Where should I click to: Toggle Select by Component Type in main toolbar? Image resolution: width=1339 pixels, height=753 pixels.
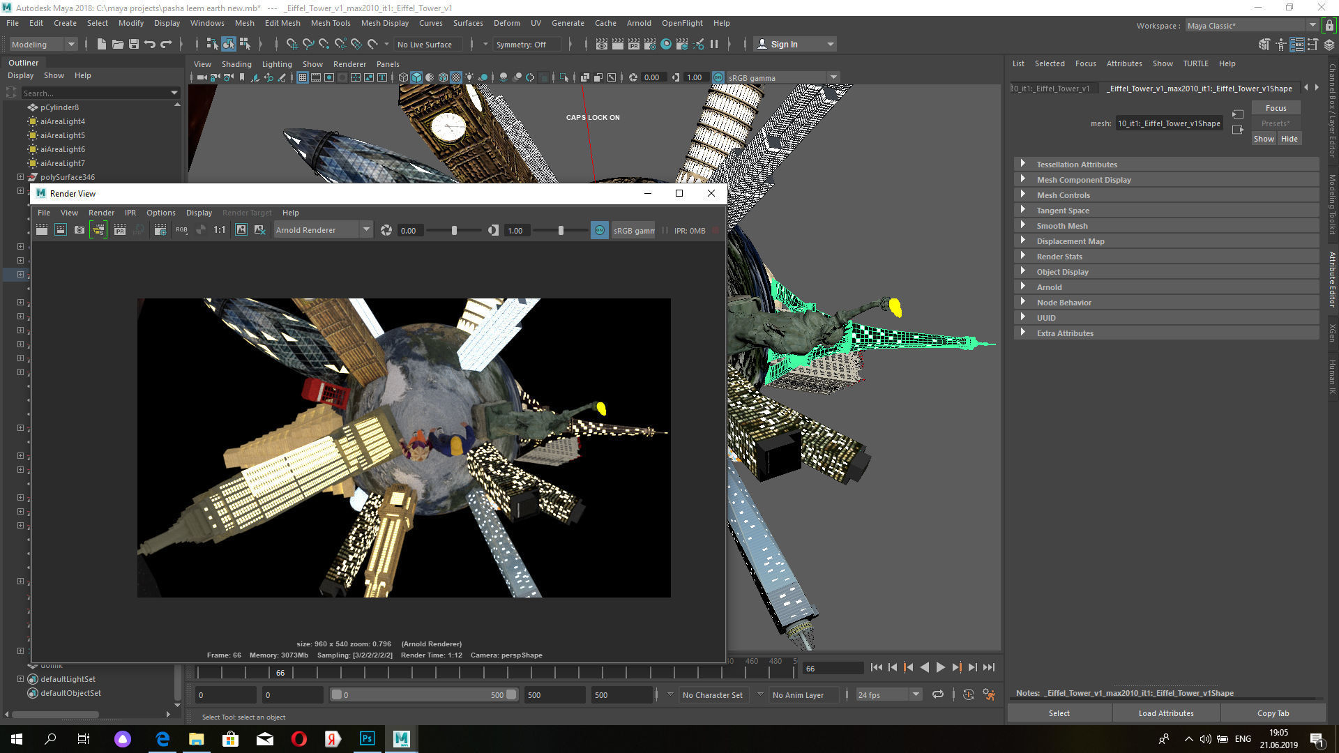[245, 44]
